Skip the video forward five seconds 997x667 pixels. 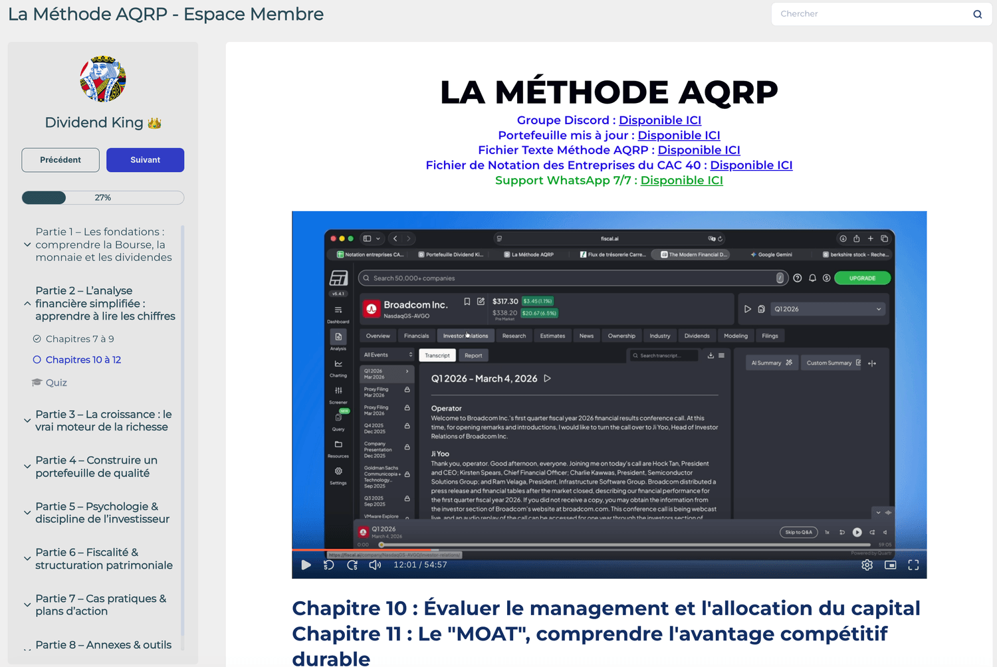click(352, 565)
